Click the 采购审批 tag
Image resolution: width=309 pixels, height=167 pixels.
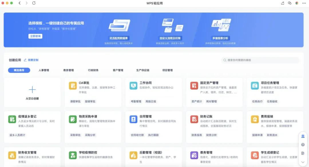pyautogui.click(x=75, y=135)
